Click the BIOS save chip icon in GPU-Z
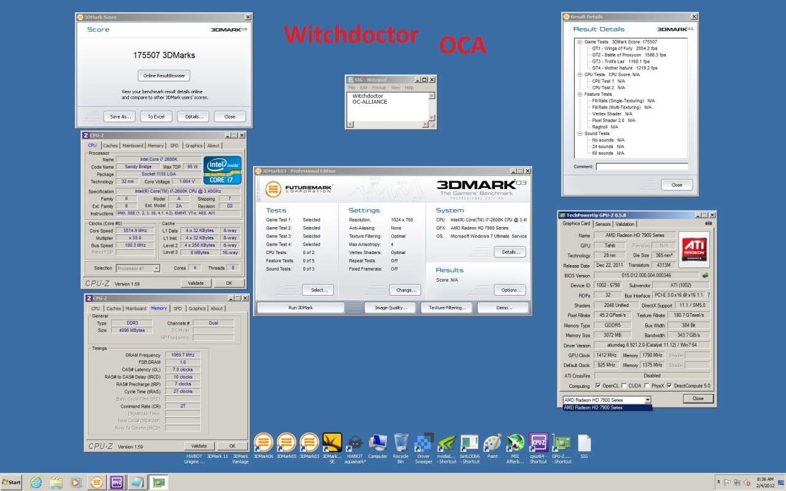 point(706,276)
